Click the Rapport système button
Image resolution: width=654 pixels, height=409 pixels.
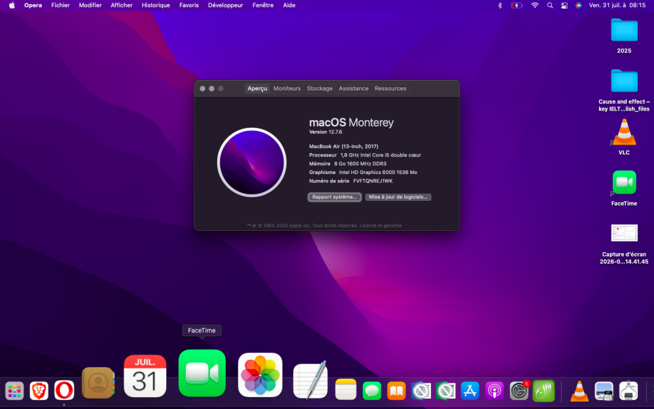point(334,197)
